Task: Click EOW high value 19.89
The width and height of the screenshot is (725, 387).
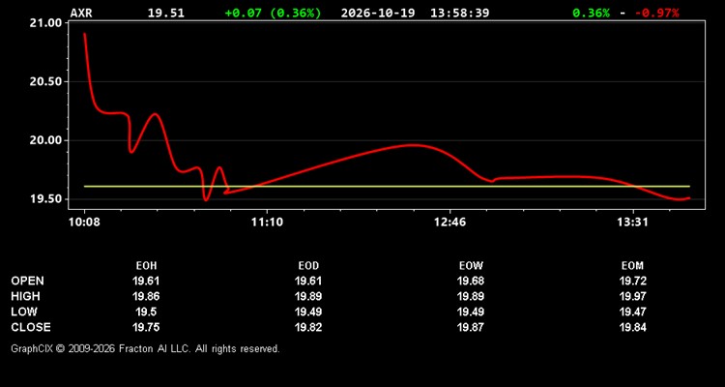Action: (471, 296)
